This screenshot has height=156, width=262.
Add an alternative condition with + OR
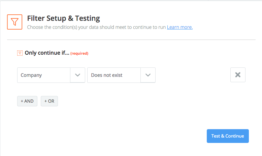[49, 101]
